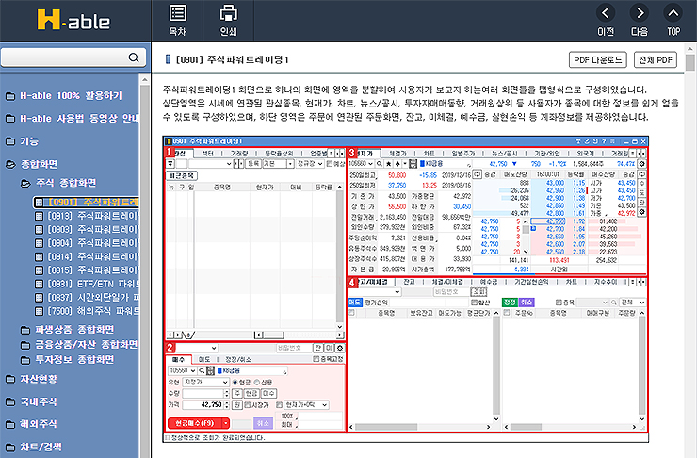Click the down-arrow icon left of 관심 group box

(170, 164)
